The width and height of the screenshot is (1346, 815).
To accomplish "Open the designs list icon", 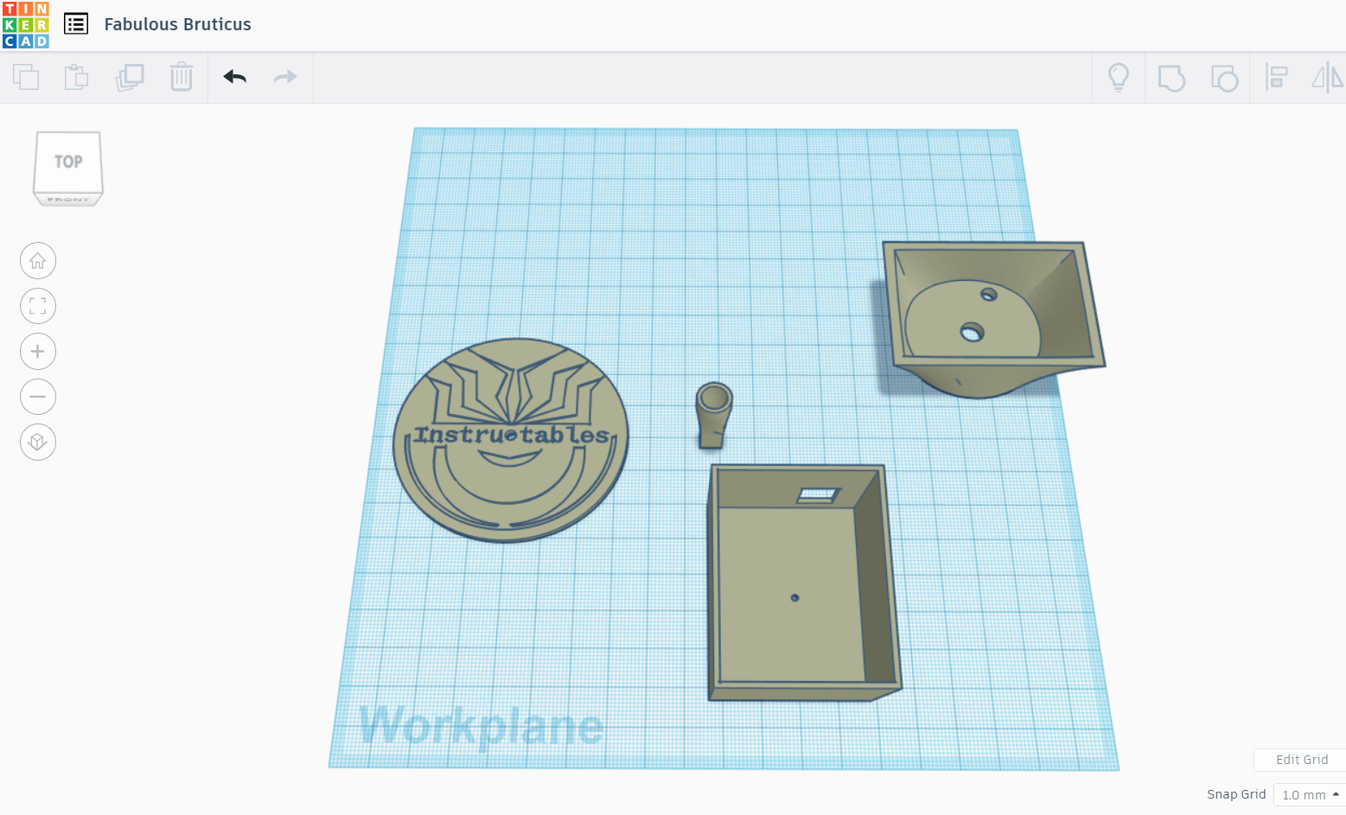I will [76, 24].
